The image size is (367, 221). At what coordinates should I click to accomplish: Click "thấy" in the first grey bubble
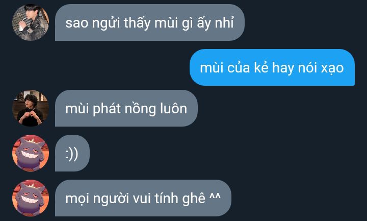pos(137,23)
